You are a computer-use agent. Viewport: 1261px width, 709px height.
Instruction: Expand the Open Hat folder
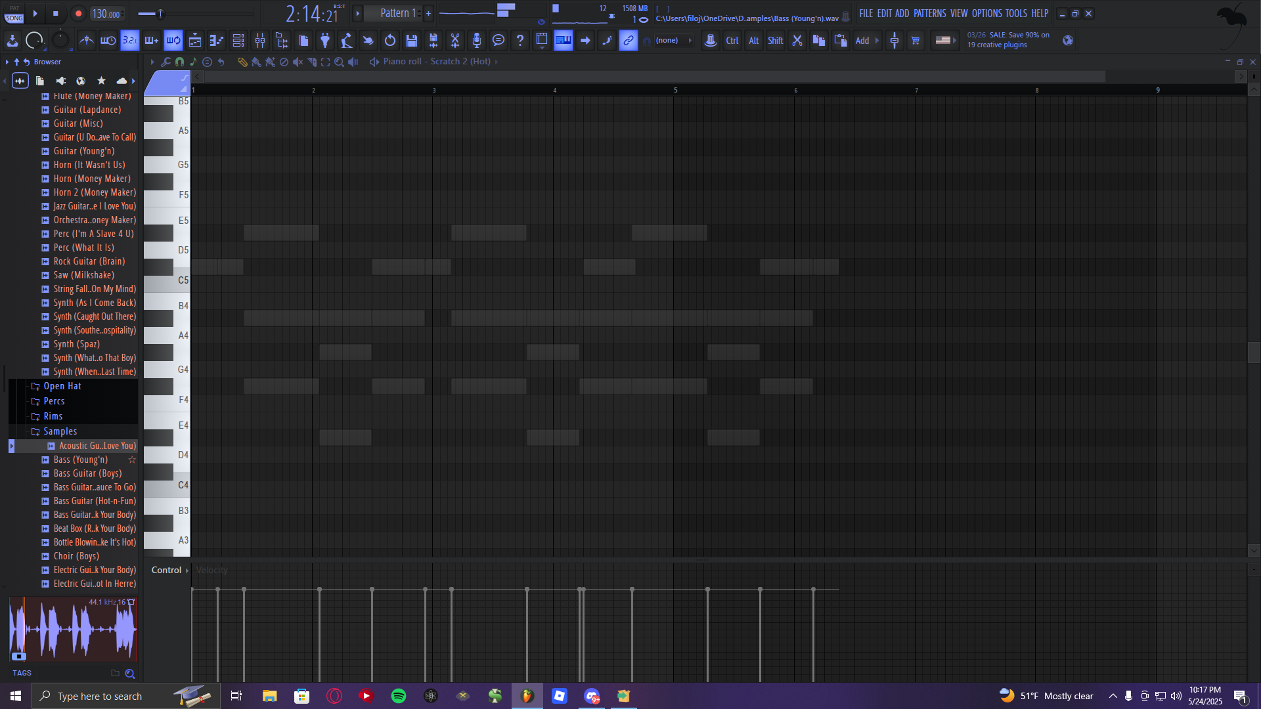(62, 386)
